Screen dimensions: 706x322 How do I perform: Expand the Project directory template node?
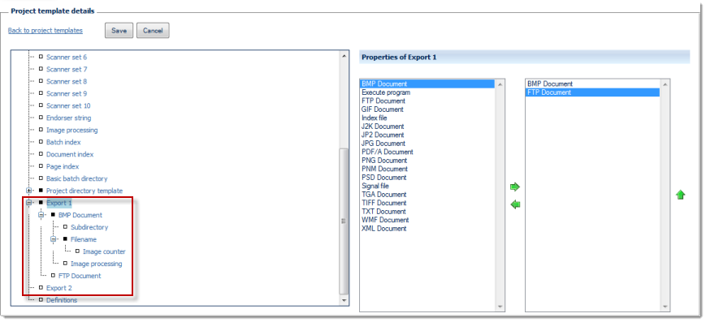pos(28,191)
